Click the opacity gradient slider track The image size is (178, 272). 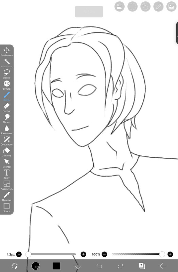pyautogui.click(x=138, y=254)
